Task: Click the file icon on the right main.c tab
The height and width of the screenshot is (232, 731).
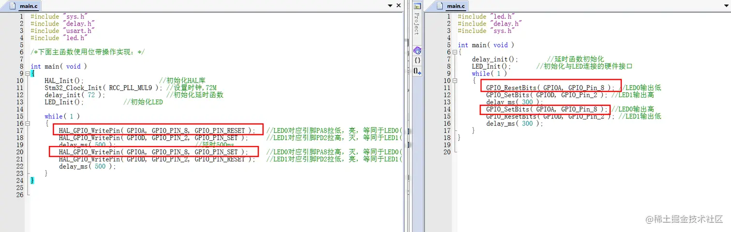Action: (x=440, y=6)
